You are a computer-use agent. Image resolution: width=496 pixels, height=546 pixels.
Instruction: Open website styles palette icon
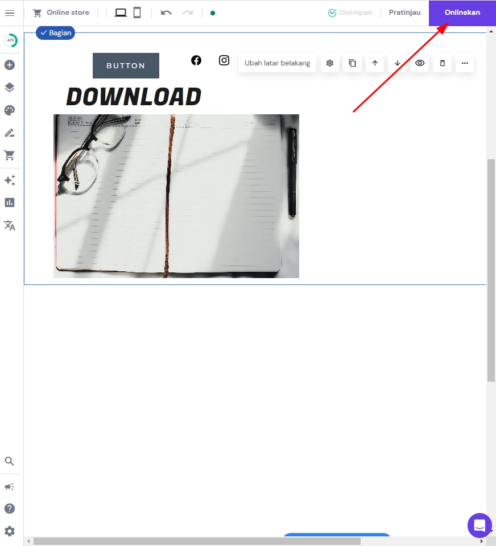coord(10,110)
